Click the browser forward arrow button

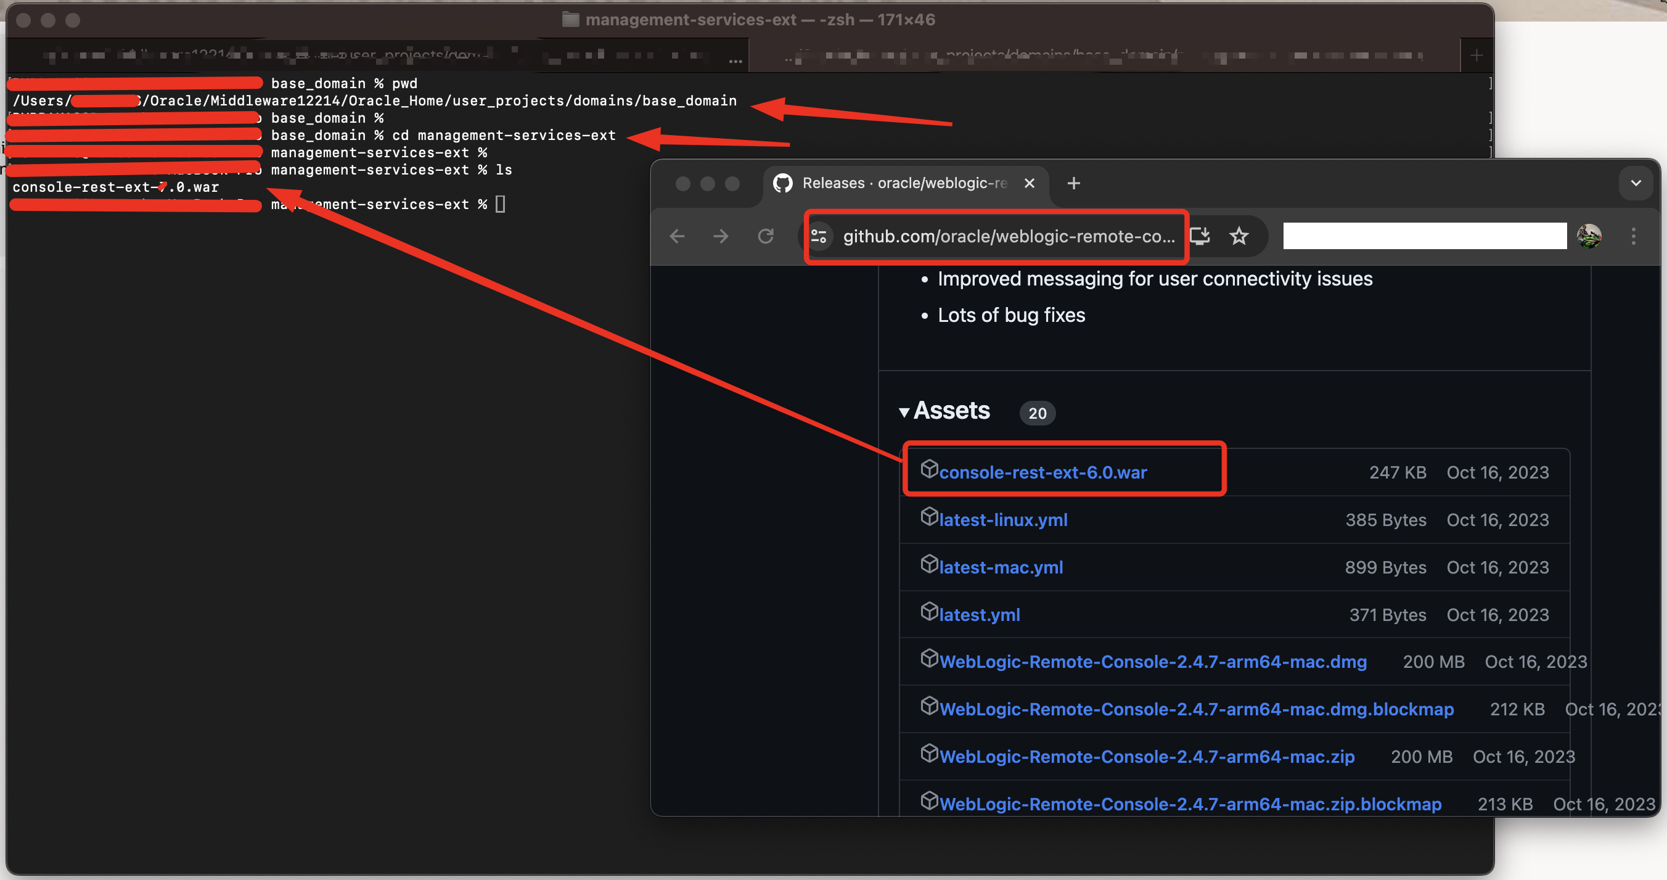click(x=721, y=236)
